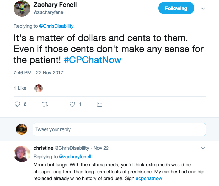Image resolution: width=219 pixels, height=186 pixels.
Task: Click the reply speech bubble icon
Action: (x=18, y=104)
